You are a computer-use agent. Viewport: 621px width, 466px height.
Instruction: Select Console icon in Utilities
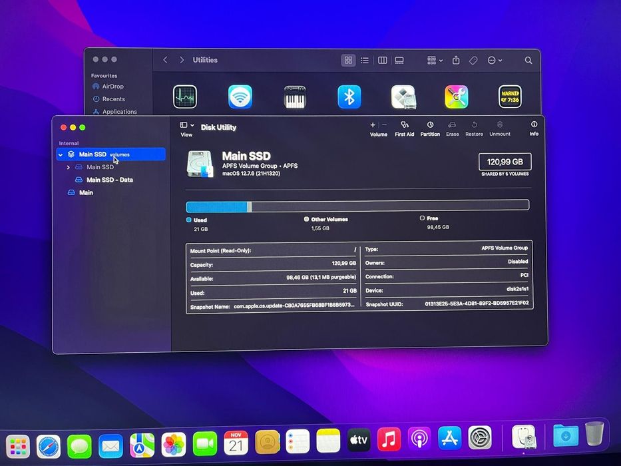pyautogui.click(x=510, y=97)
